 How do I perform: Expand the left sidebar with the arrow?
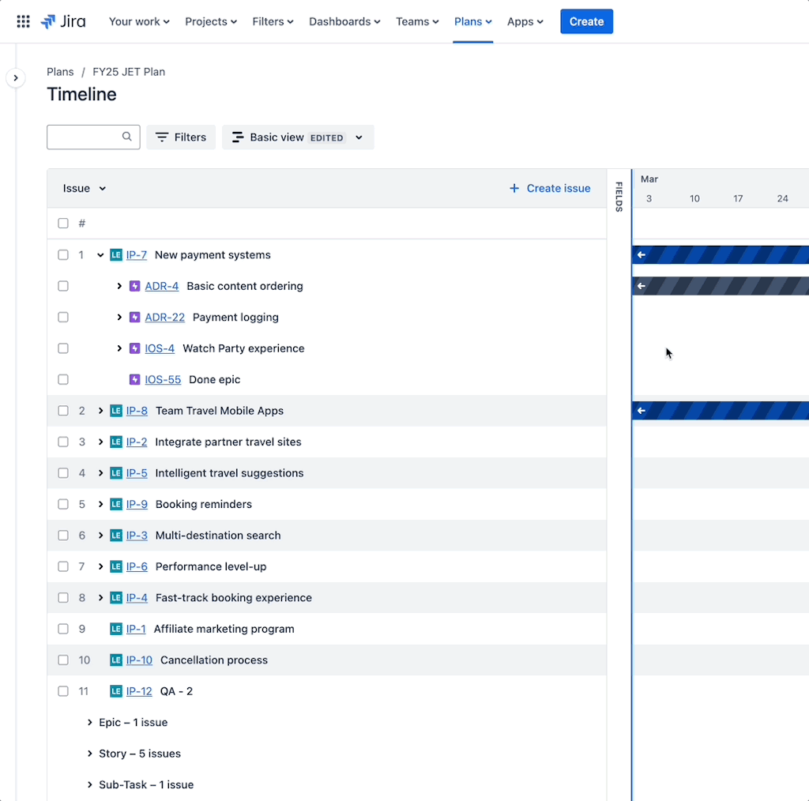pos(16,77)
